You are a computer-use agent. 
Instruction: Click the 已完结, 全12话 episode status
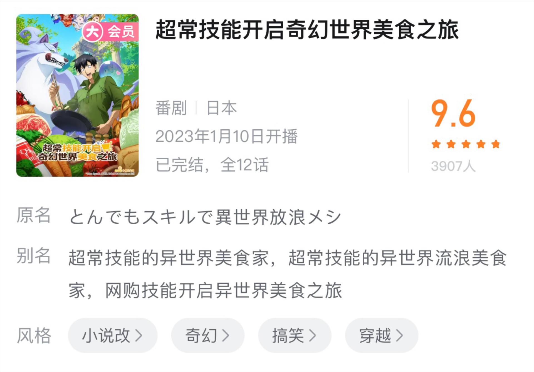point(212,165)
